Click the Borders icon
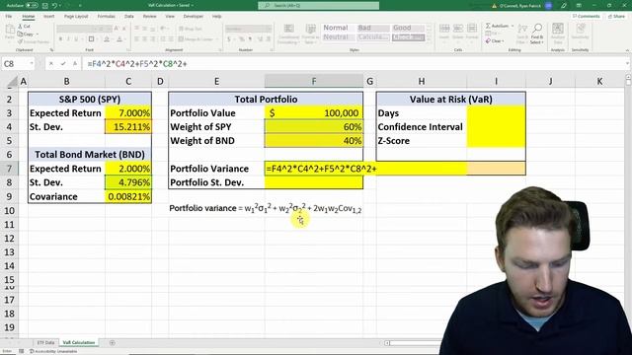This screenshot has height=355, width=632. tap(92, 39)
